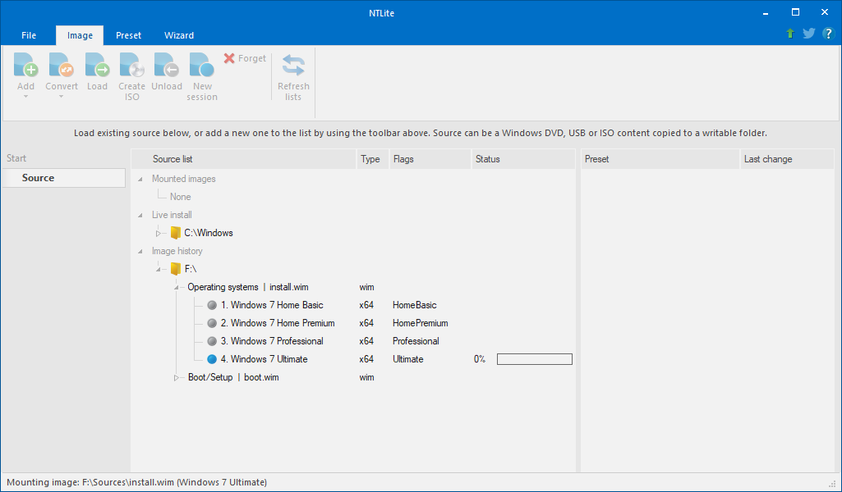Click the Ultimate mounting progress bar
842x492 pixels.
(534, 359)
